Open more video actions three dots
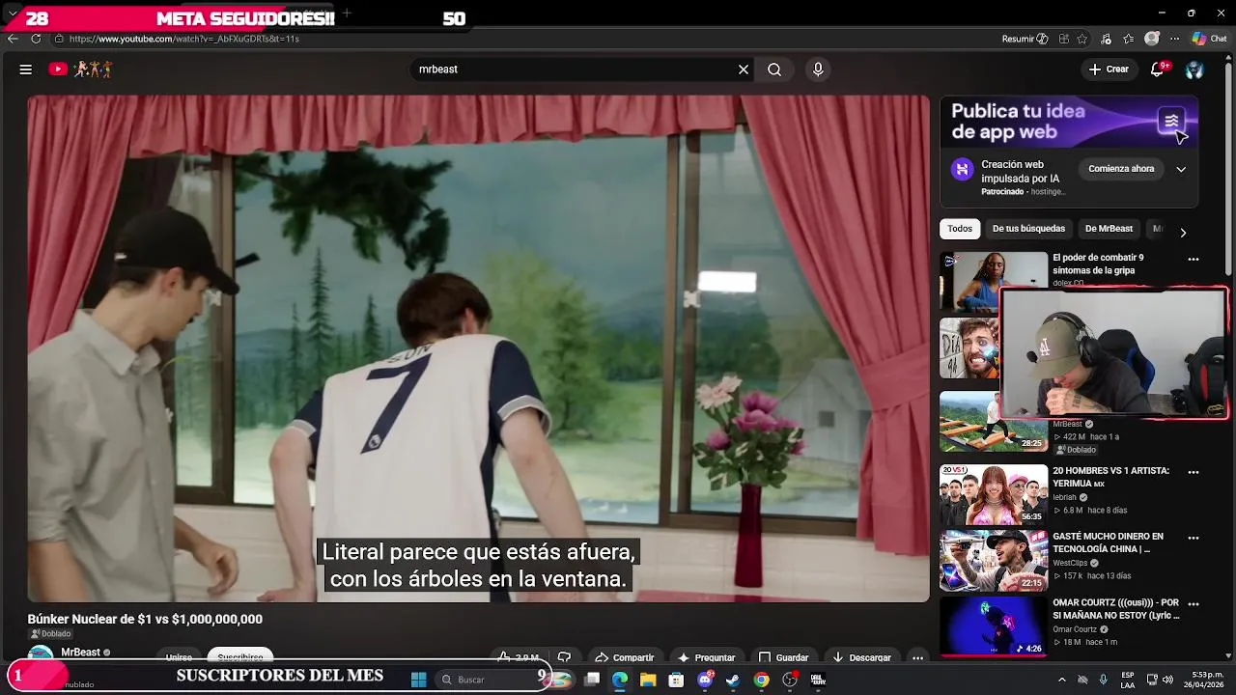Screen dimensions: 1236x695 point(917,656)
